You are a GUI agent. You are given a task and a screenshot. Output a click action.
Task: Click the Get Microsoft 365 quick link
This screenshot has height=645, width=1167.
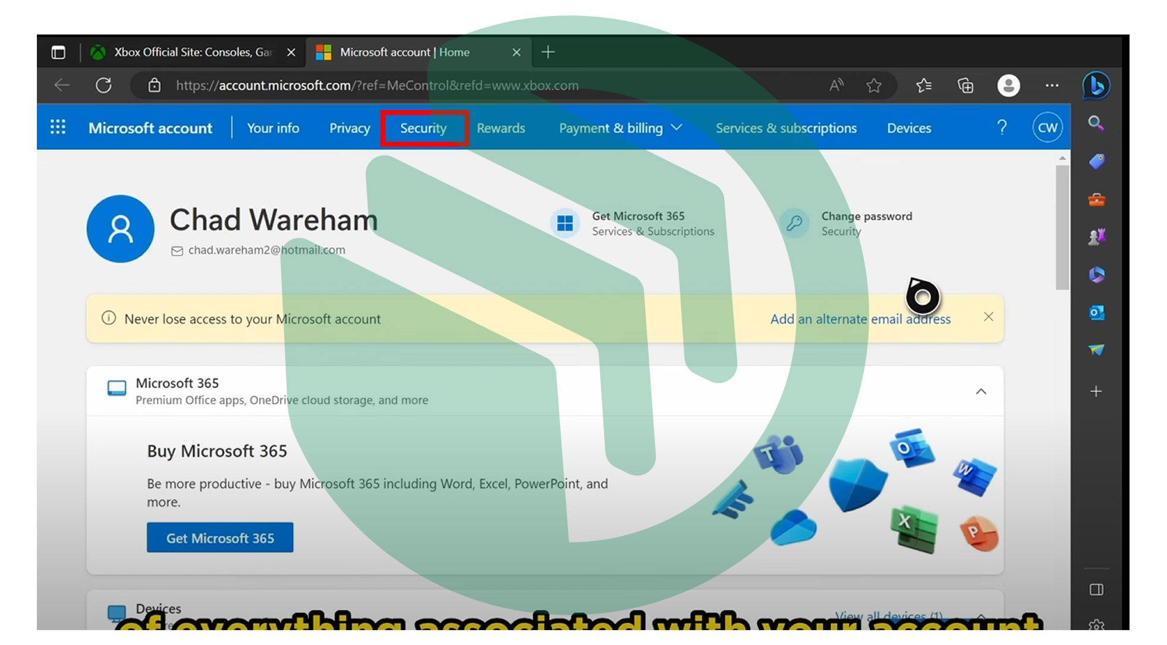(633, 224)
